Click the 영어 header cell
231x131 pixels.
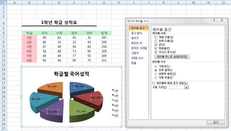point(74,33)
